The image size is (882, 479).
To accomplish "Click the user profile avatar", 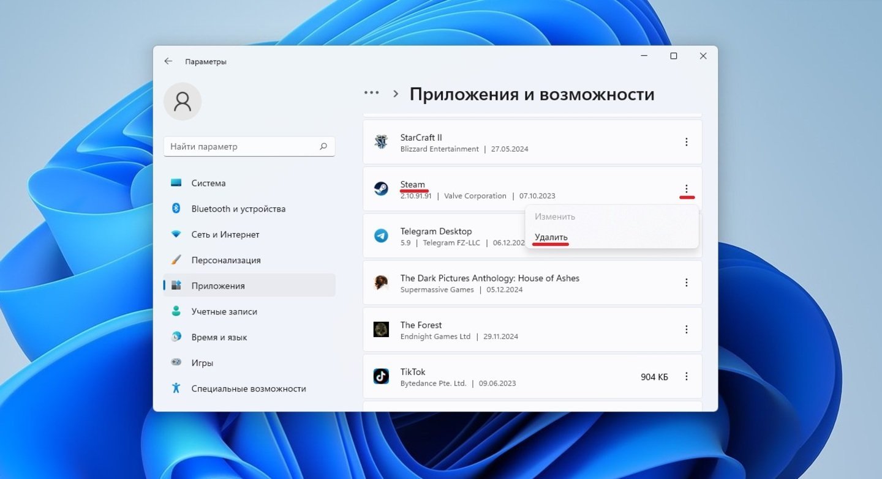I will (183, 101).
